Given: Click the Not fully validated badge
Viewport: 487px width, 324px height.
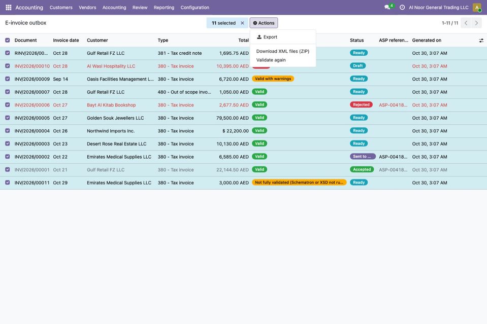Looking at the screenshot, I should tap(299, 183).
